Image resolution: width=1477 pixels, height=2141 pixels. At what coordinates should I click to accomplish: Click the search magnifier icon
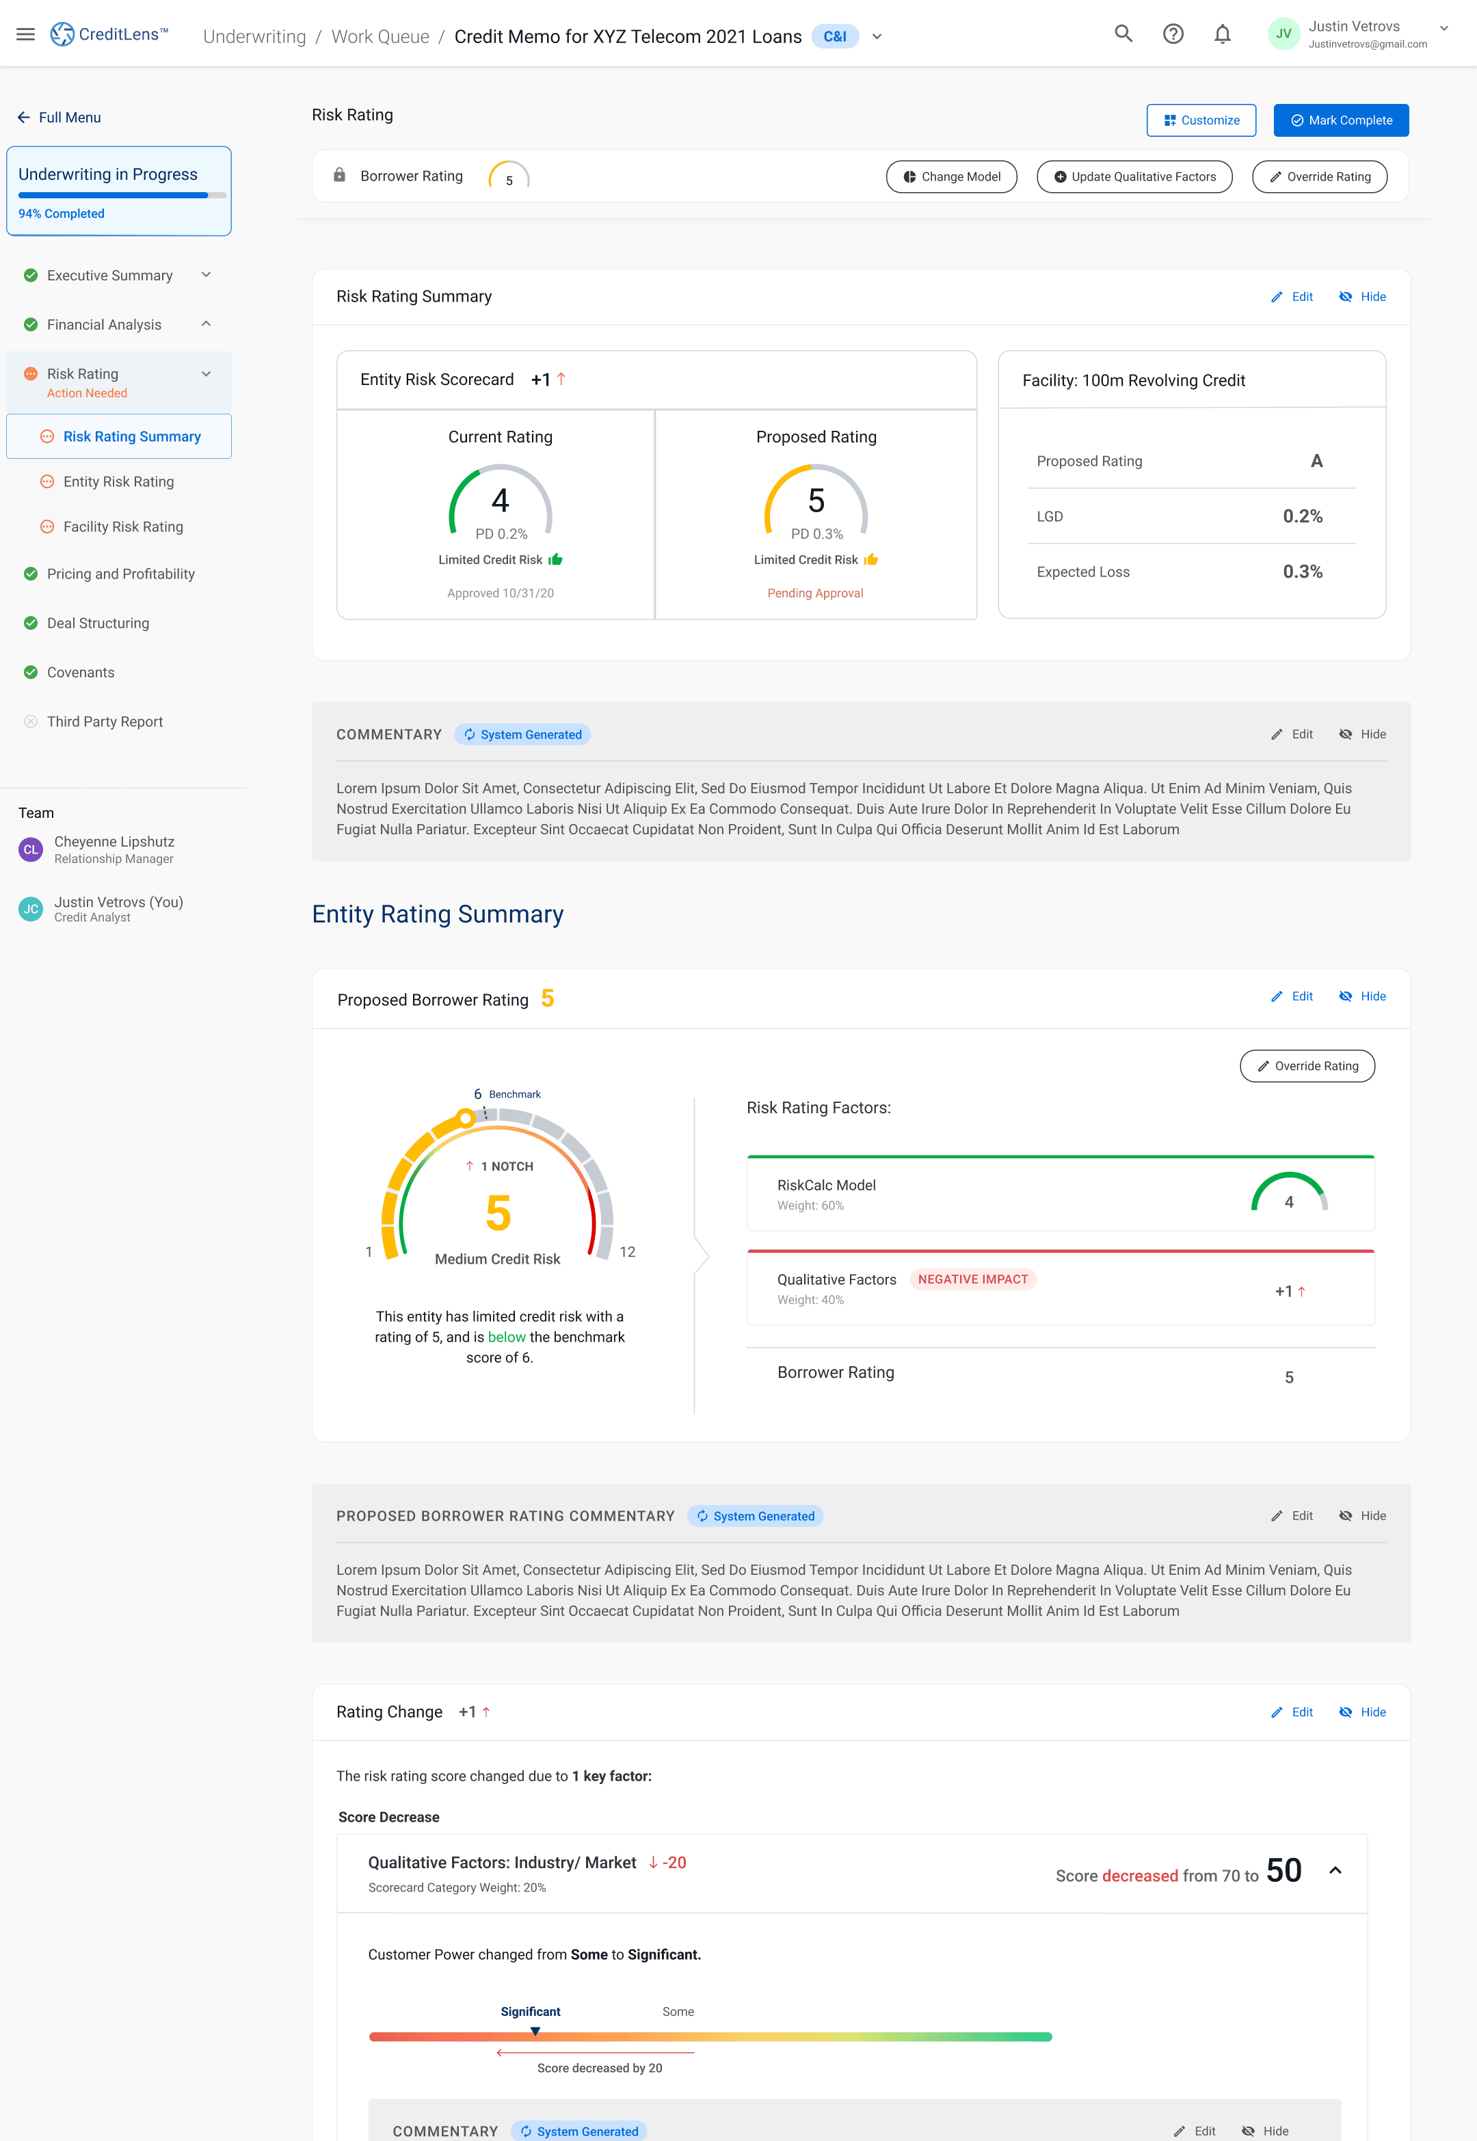point(1123,34)
